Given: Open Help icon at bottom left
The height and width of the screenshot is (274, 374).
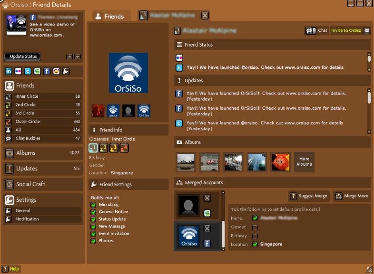Looking at the screenshot, I should [x=5, y=269].
